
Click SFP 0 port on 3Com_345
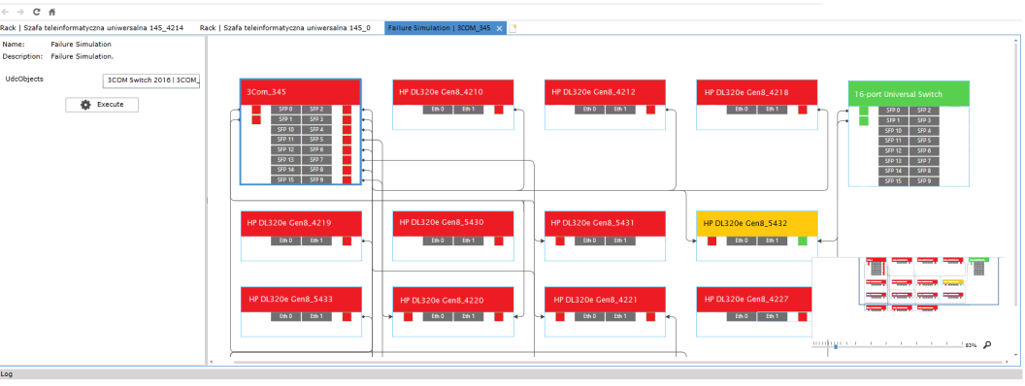(x=285, y=110)
